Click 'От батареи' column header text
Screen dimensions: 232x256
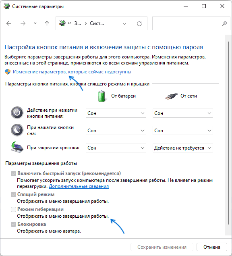point(124,96)
